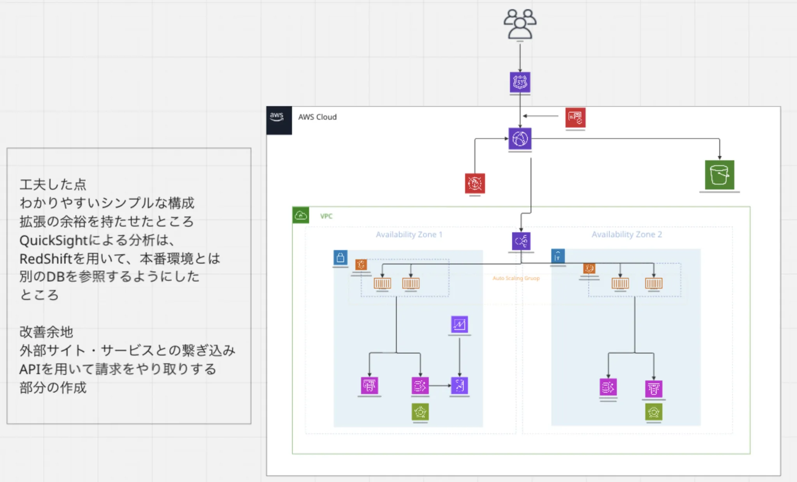Click the QuickSight chart icon

click(x=459, y=324)
